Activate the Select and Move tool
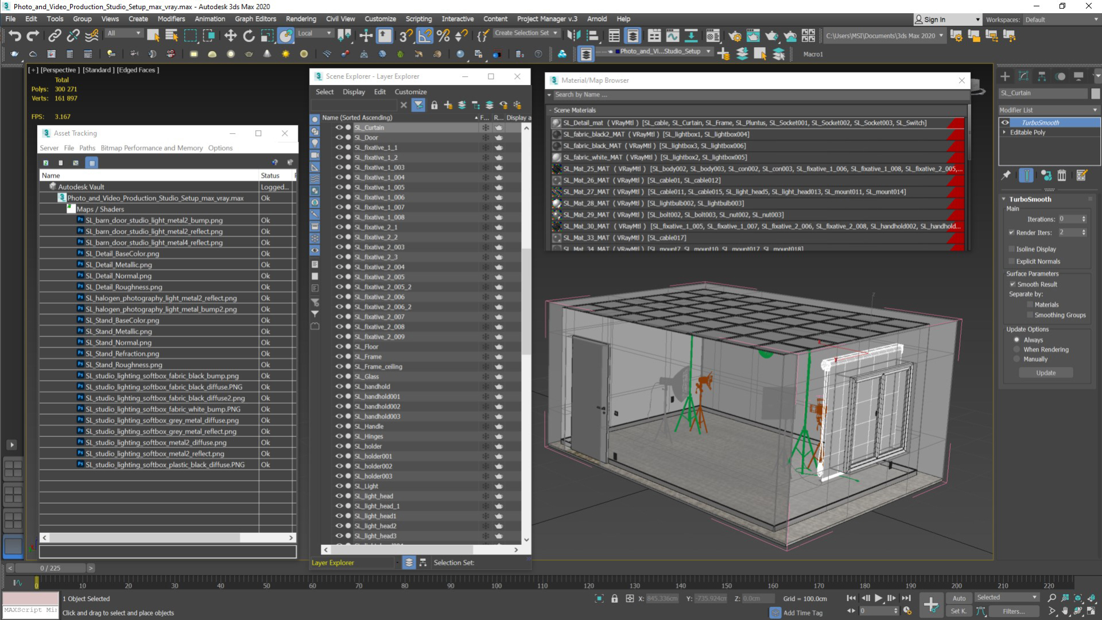1102x620 pixels. [x=230, y=36]
